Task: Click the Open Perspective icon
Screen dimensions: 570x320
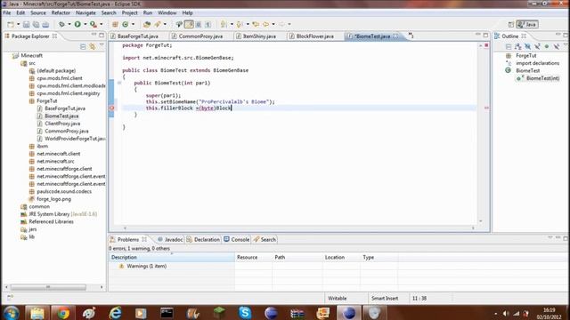Action: coord(510,24)
